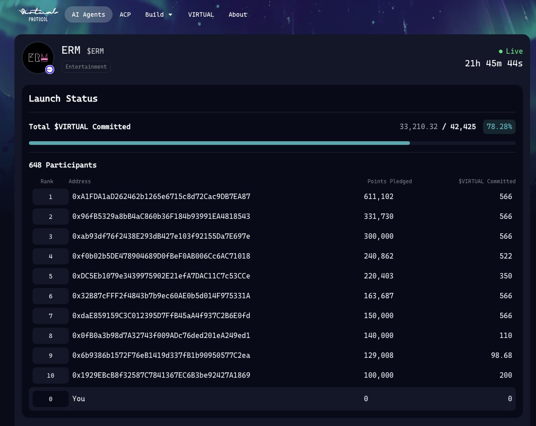Click the Launch Status heading
This screenshot has height=426, width=536.
tap(63, 99)
